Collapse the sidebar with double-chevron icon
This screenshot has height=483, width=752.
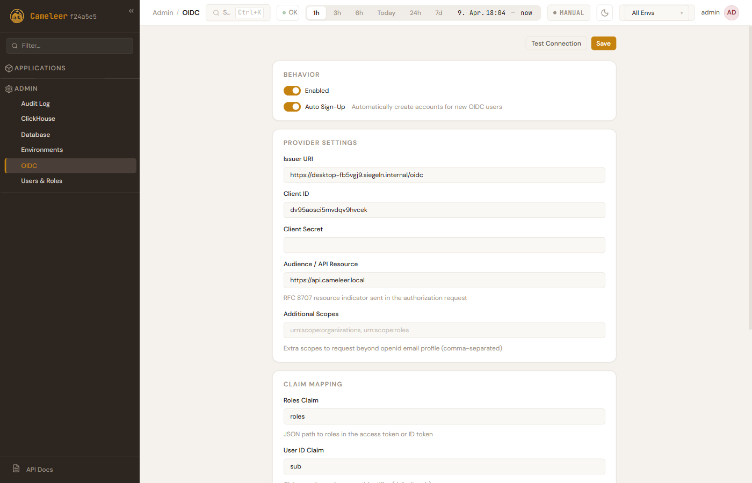tap(131, 11)
